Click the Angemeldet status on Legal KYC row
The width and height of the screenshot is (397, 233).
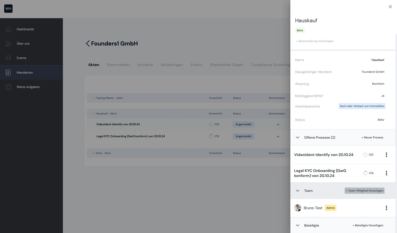(243, 136)
